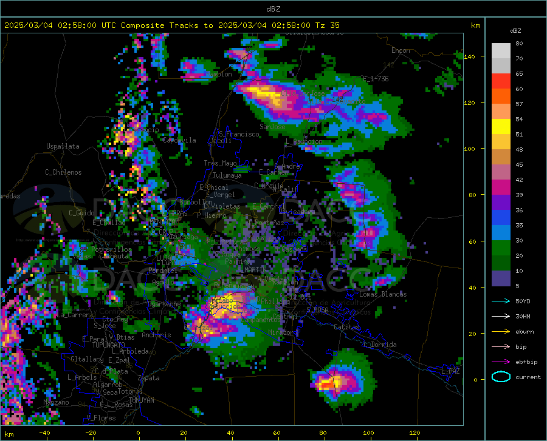Click the S_Francisco place label

[239, 134]
